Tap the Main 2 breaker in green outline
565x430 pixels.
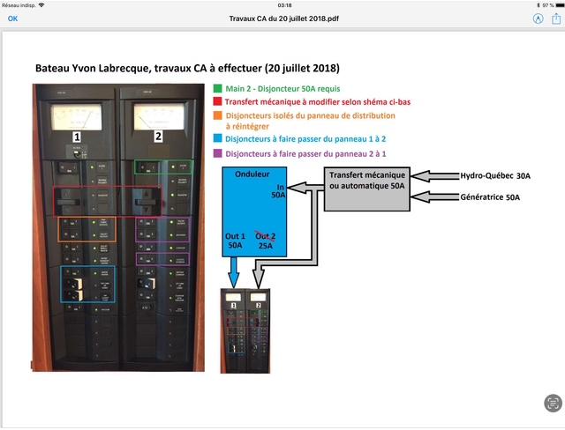click(x=163, y=167)
